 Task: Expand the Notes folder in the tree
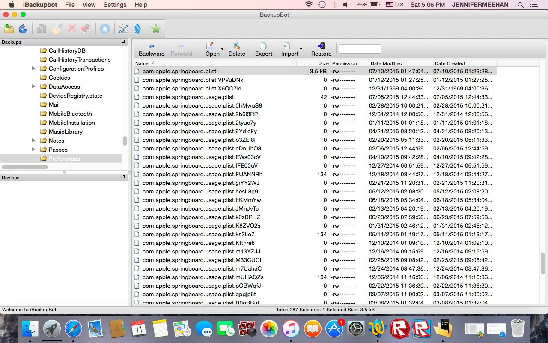click(x=34, y=141)
